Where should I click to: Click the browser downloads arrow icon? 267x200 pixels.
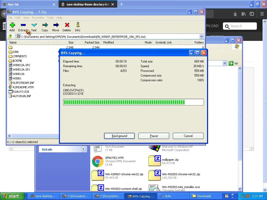pyautogui.click(x=235, y=14)
